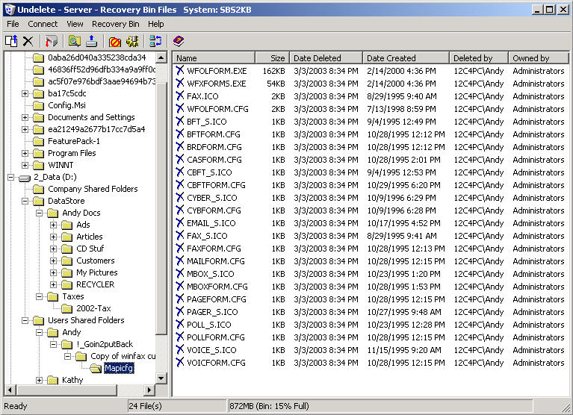Click the folder icon of Config.Msi

38,105
